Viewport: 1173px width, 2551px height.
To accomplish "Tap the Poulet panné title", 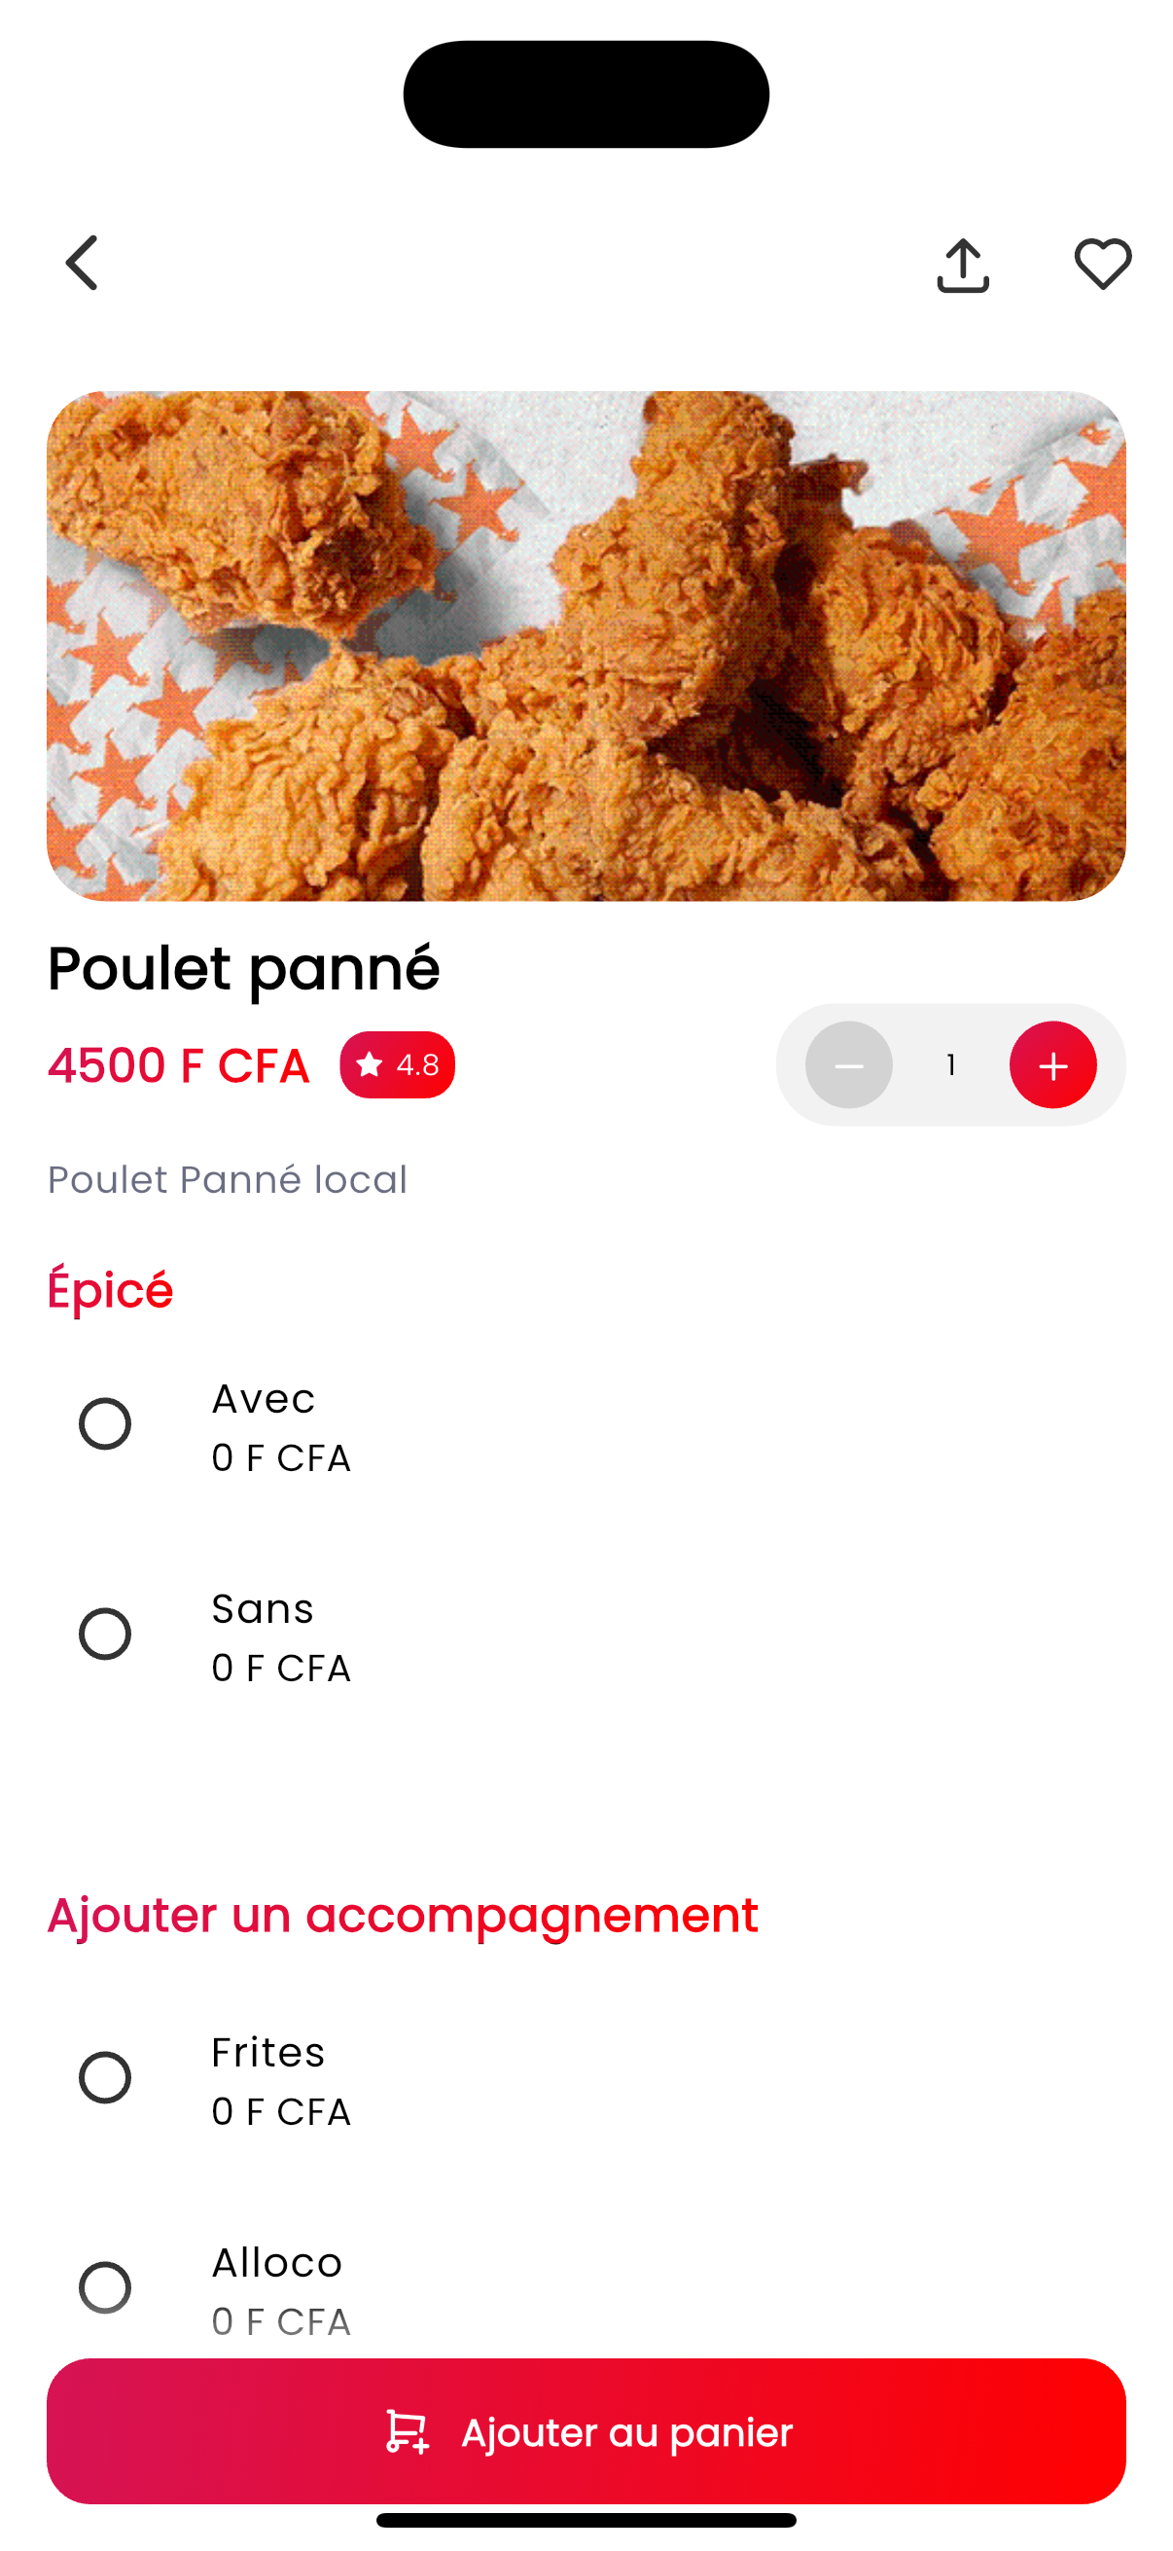I will coord(243,967).
